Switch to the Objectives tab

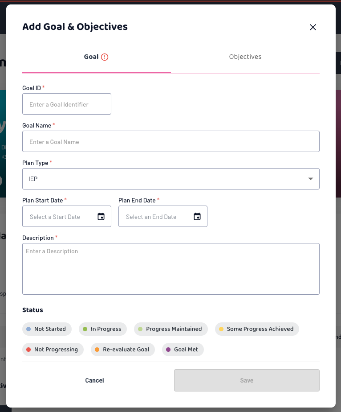coord(245,57)
